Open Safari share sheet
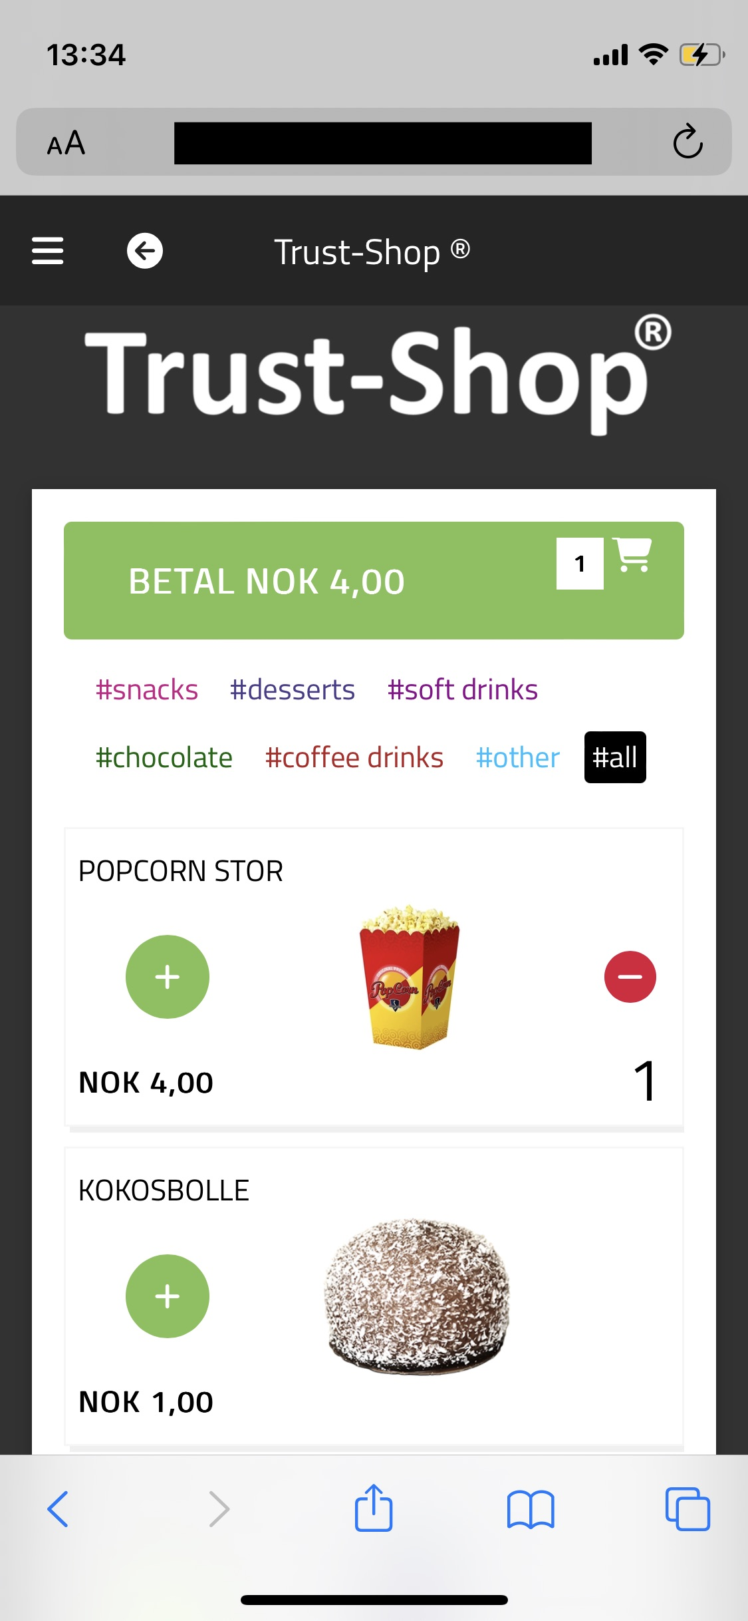748x1621 pixels. (374, 1509)
